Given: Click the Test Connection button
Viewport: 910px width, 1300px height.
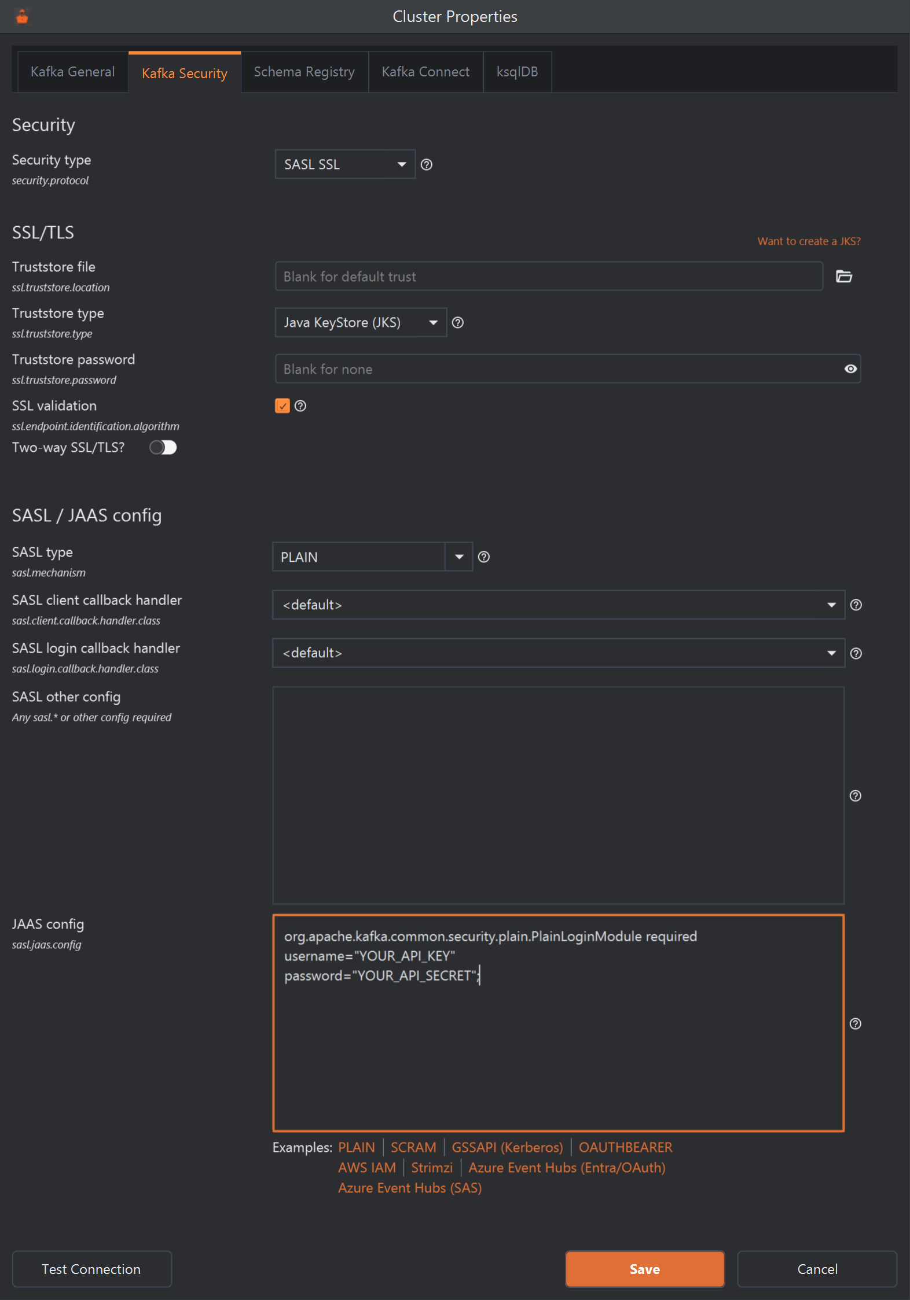Looking at the screenshot, I should pos(91,1269).
